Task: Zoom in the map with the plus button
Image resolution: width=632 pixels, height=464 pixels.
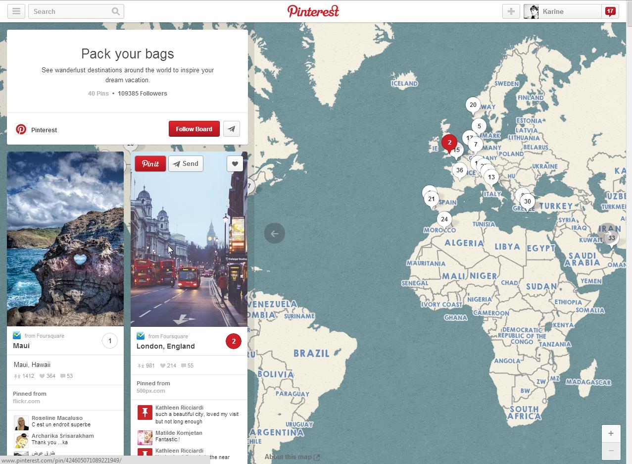Action: (x=611, y=433)
